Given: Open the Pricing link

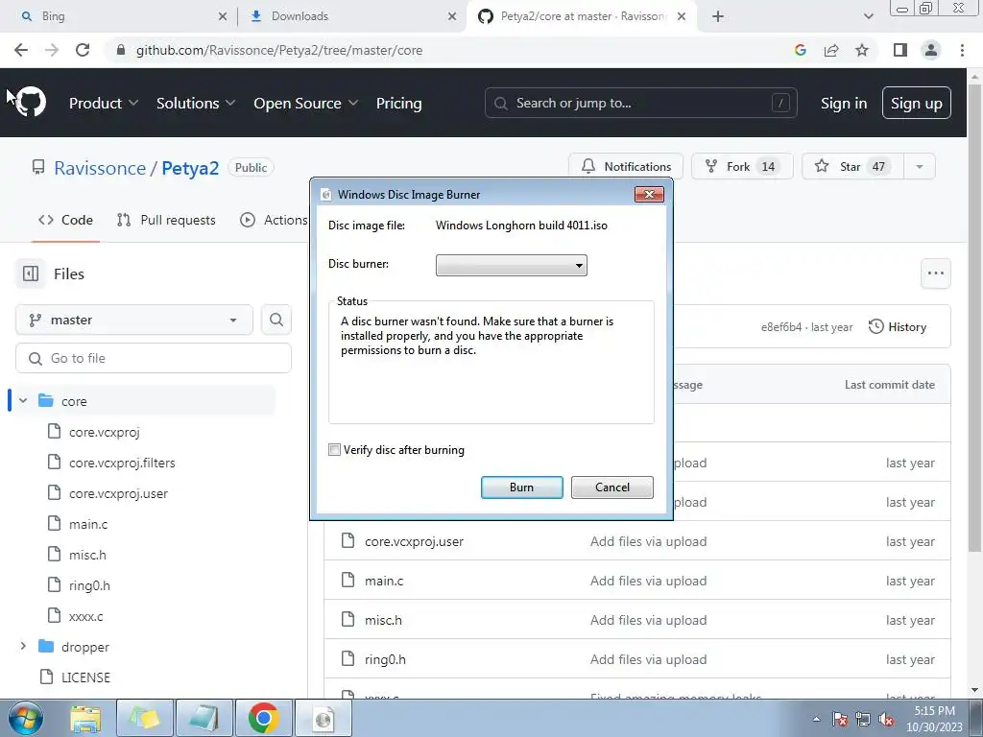Looking at the screenshot, I should click(x=398, y=104).
